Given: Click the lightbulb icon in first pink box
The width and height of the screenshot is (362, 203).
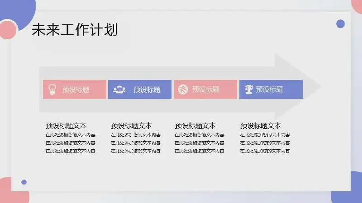Looking at the screenshot, I should [x=52, y=89].
